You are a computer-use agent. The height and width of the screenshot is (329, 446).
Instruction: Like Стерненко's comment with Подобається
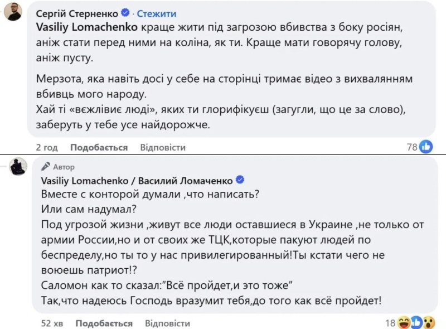(x=99, y=147)
